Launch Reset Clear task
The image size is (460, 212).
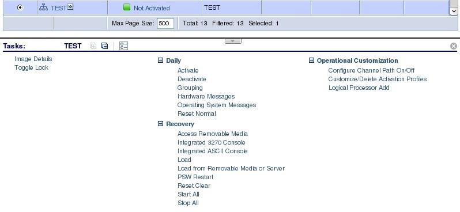point(194,185)
